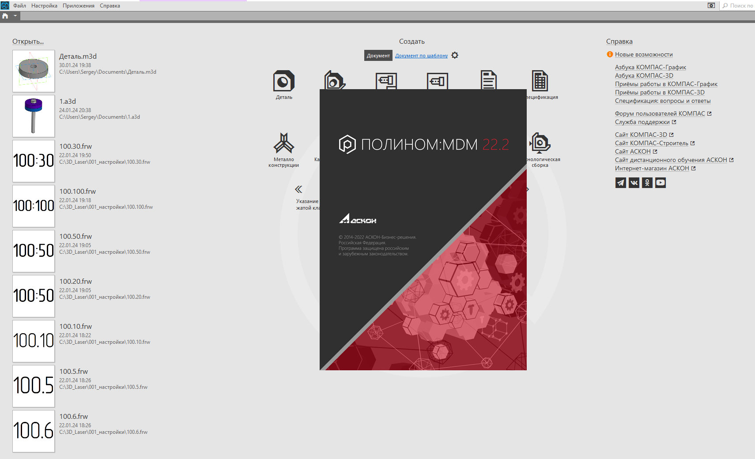Click the orange Новые возможности info icon
This screenshot has height=459, width=755.
(610, 54)
